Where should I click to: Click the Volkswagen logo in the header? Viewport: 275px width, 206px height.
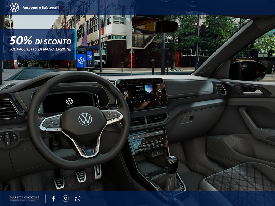click(14, 8)
